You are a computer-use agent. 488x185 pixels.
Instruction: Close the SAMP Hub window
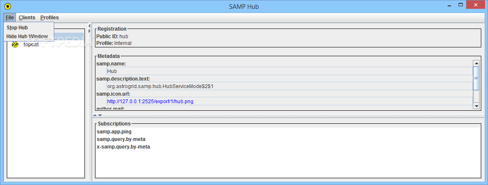click(x=476, y=5)
